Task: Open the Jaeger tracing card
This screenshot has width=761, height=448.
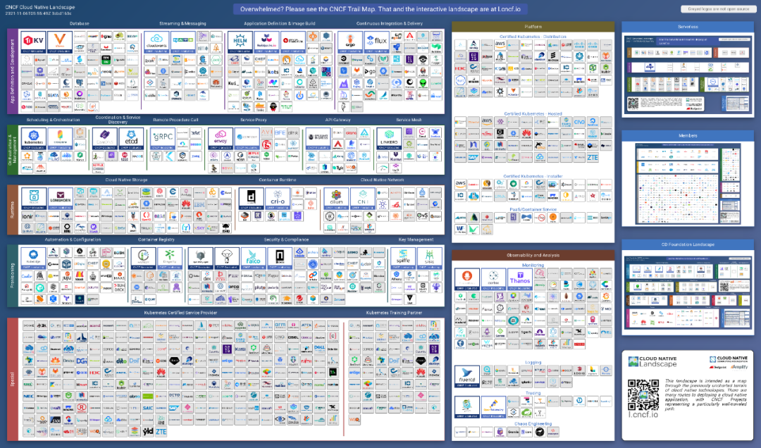Action: coord(467,408)
